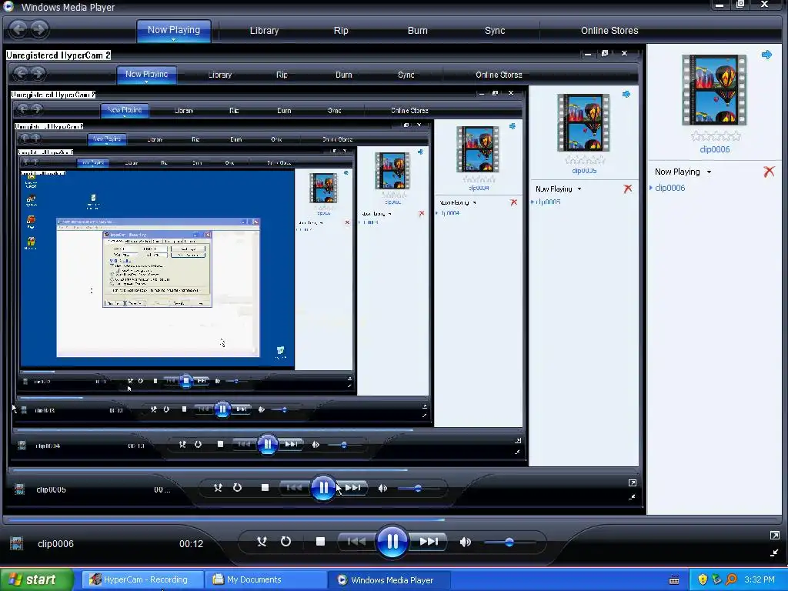This screenshot has height=591, width=788.
Task: Click the volume slider in clip0005's control row
Action: 418,489
